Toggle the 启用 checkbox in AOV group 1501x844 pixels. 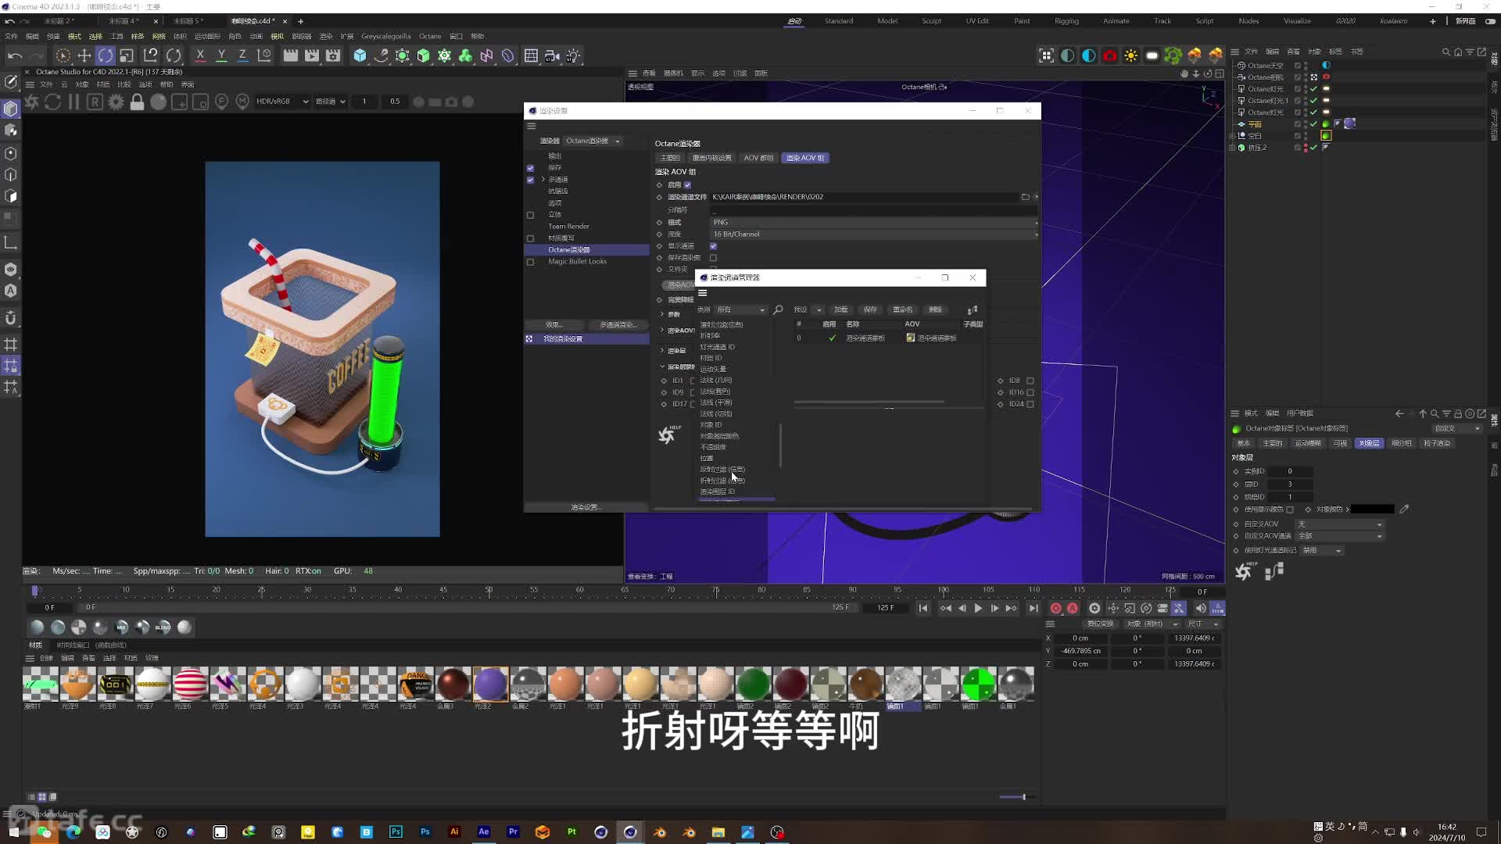click(x=687, y=185)
